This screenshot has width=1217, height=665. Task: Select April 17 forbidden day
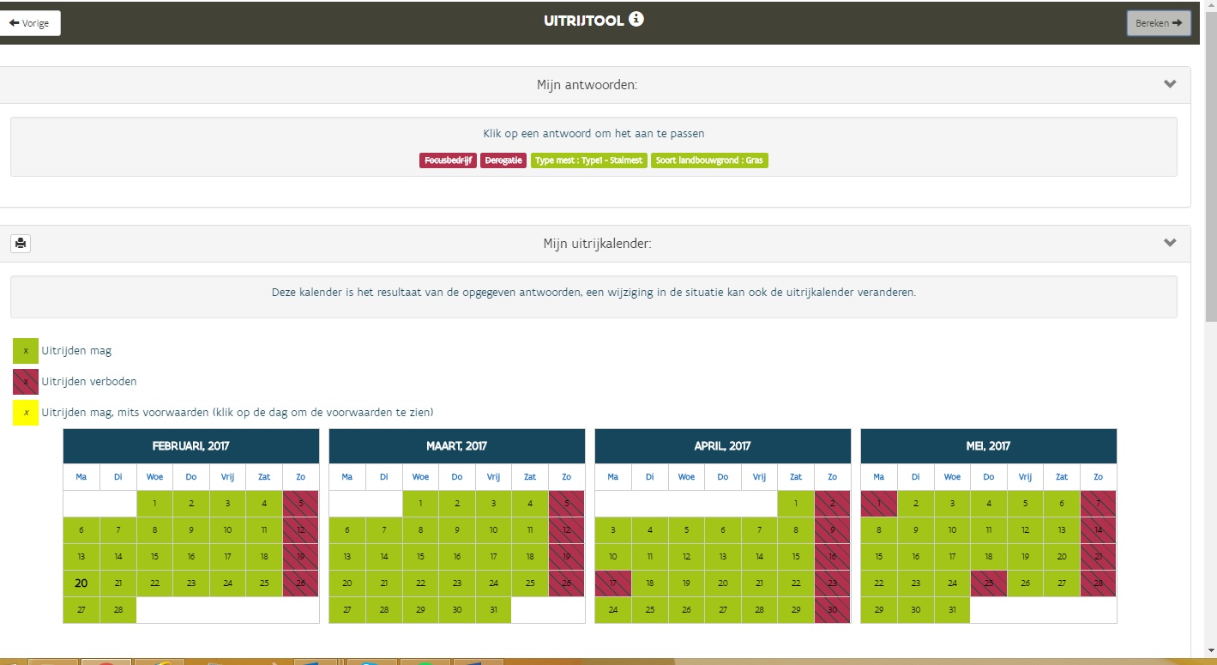[x=612, y=583]
